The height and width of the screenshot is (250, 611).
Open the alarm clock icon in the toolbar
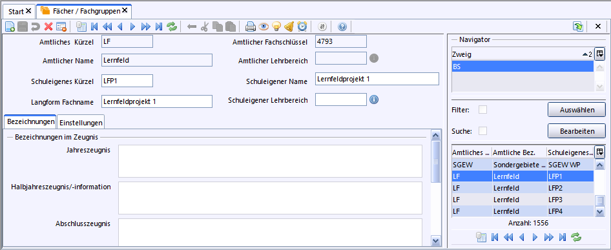pos(302,26)
